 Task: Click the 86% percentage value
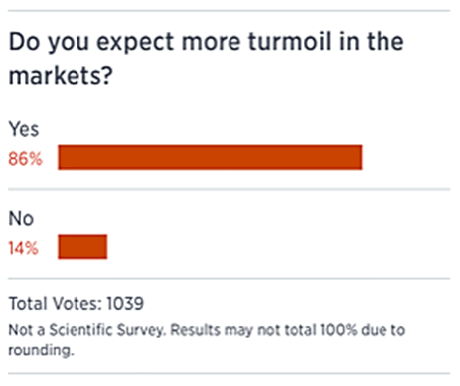click(25, 158)
